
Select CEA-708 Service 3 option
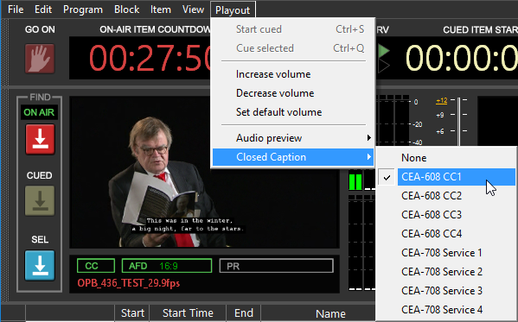coord(446,291)
